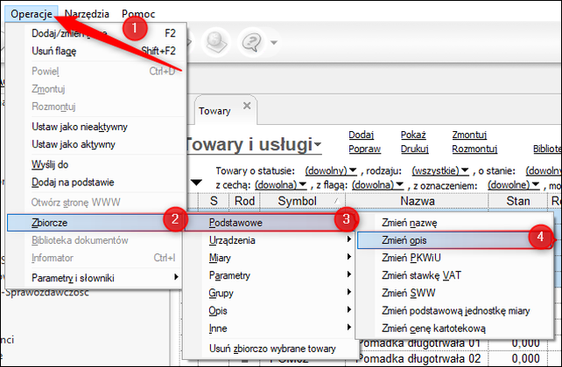The height and width of the screenshot is (367, 562).
Task: Click the black filter collapse triangle
Action: pos(196,183)
